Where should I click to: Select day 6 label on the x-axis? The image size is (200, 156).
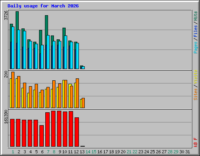point(42,152)
